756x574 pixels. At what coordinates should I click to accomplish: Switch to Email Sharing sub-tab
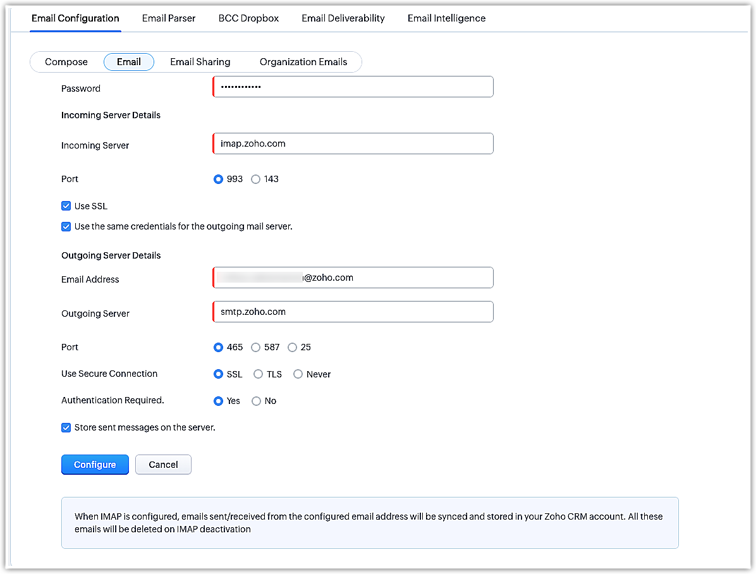[x=200, y=62]
